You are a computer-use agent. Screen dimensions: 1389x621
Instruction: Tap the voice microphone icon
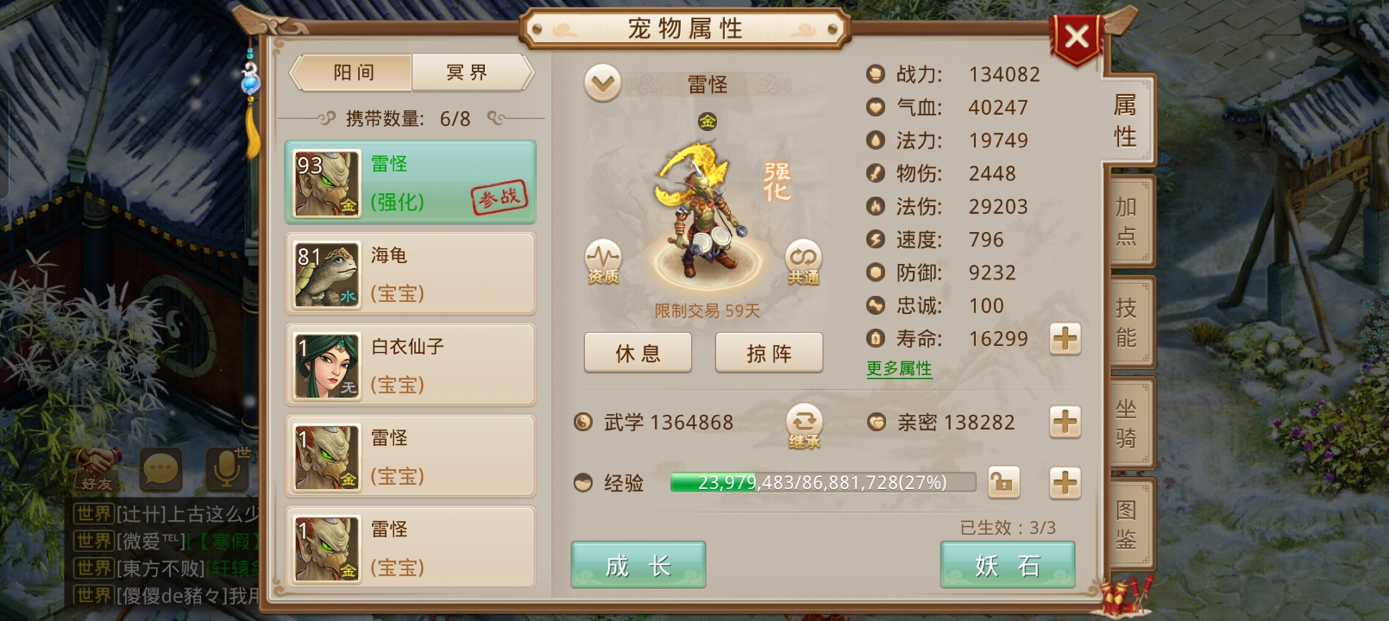pos(227,470)
